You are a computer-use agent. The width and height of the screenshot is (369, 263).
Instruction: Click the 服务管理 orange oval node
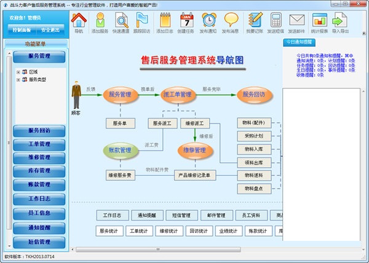click(x=121, y=95)
